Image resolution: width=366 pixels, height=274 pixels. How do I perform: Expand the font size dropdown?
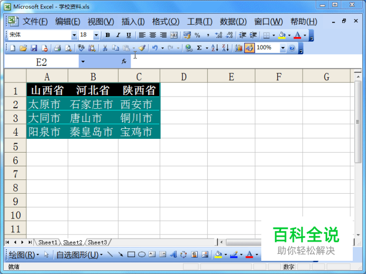pyautogui.click(x=96, y=35)
